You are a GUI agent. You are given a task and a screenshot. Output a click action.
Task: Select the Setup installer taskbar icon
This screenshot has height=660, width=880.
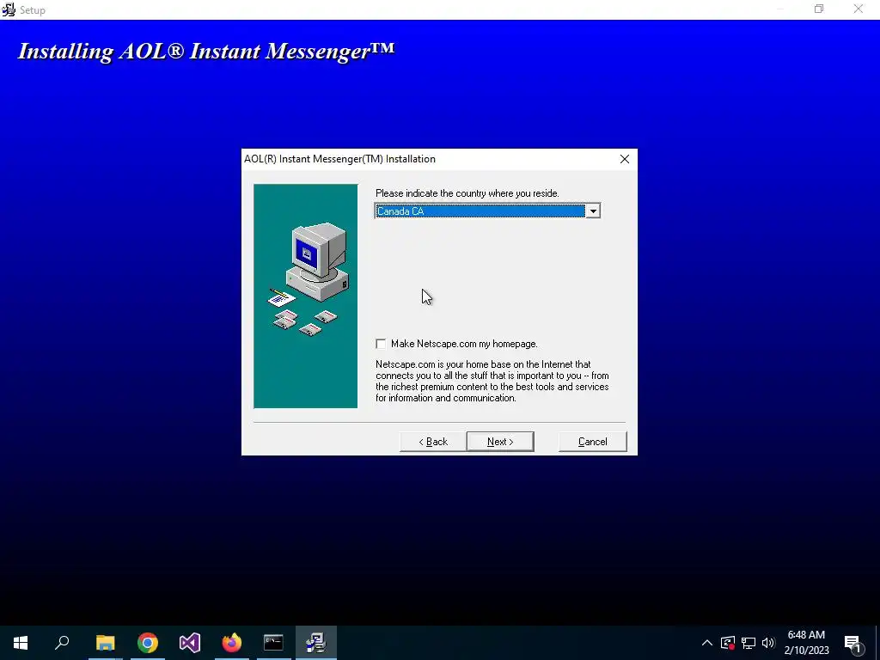(x=316, y=643)
